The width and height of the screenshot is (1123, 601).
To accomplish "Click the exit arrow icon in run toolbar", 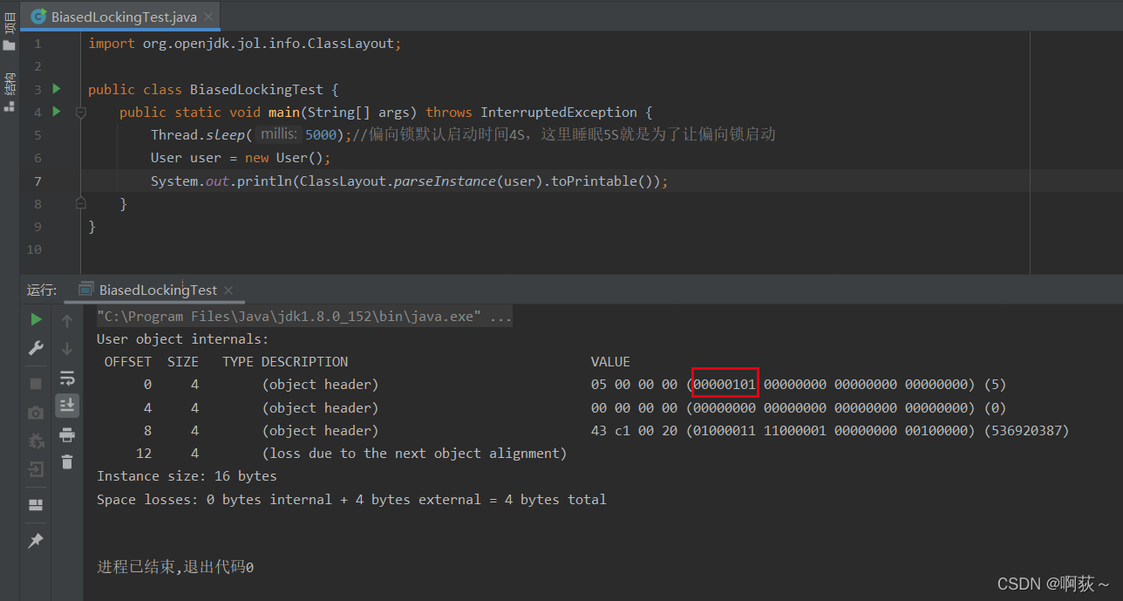I will point(36,470).
